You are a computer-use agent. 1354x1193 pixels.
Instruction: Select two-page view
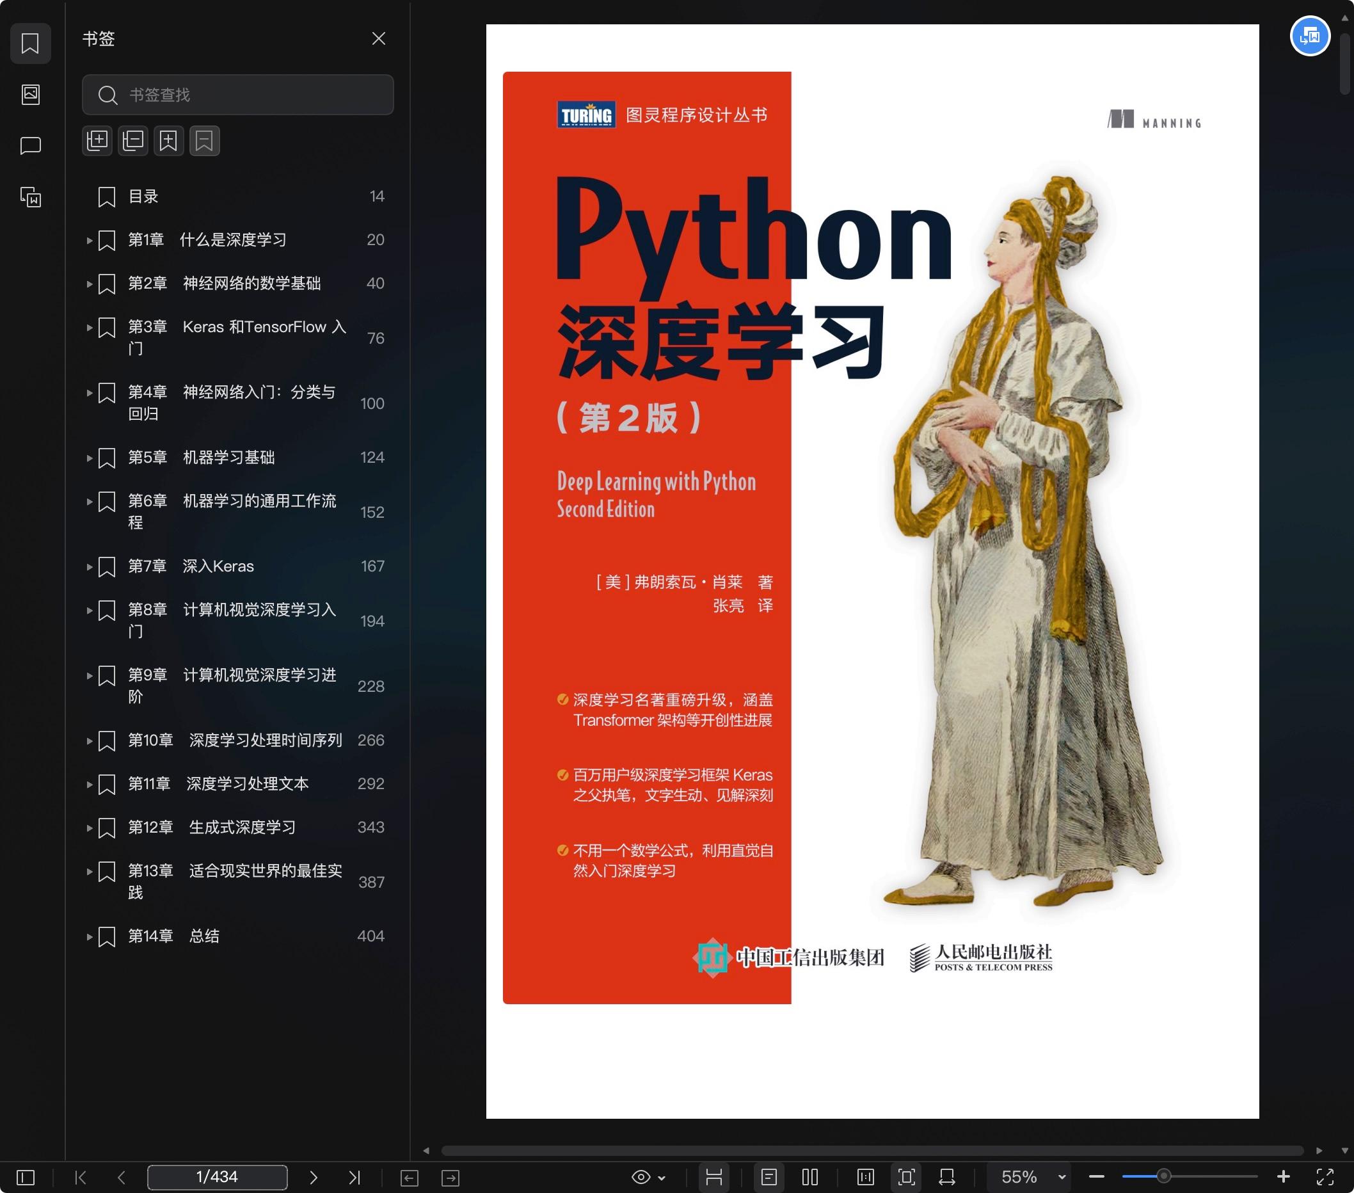tap(810, 1177)
